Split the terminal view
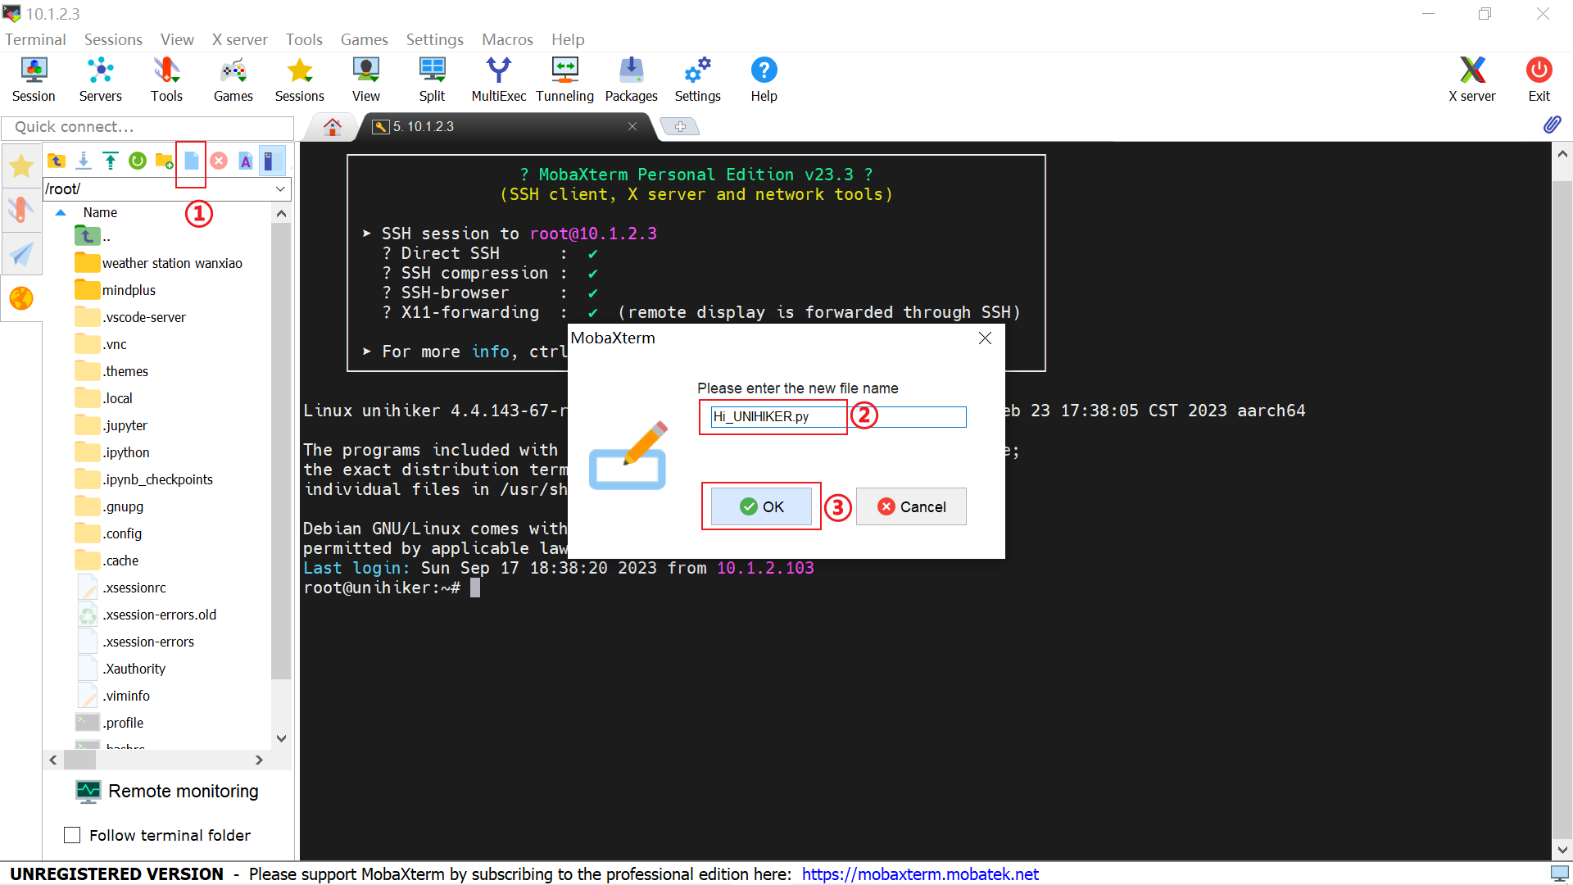1573x885 pixels. pyautogui.click(x=432, y=78)
